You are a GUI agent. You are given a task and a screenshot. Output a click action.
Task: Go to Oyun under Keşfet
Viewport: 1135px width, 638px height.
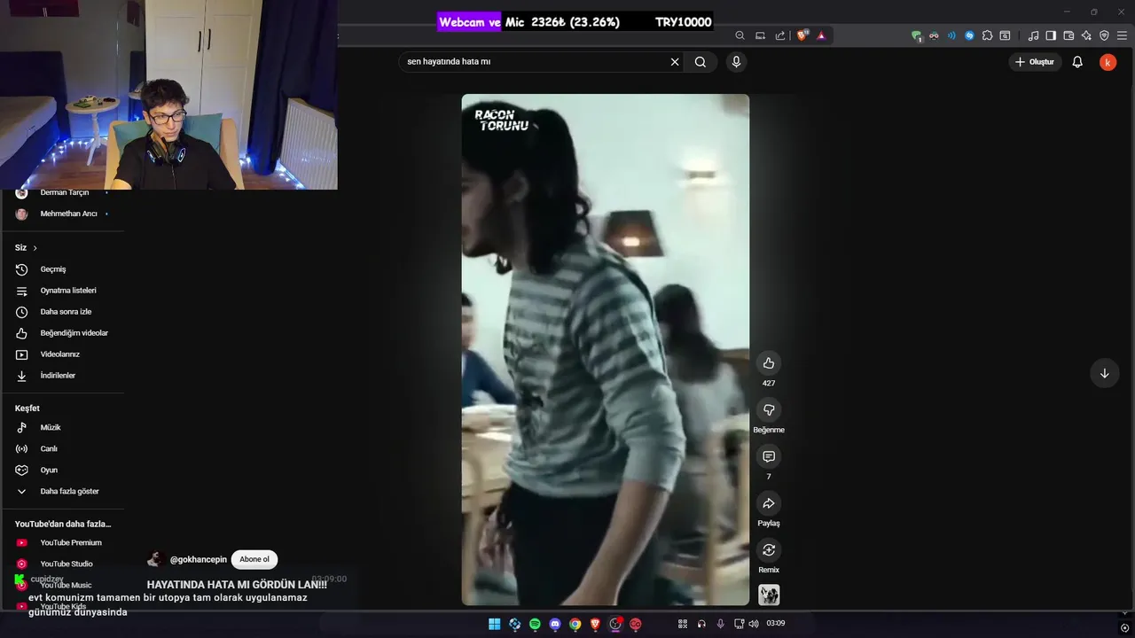(x=62, y=470)
